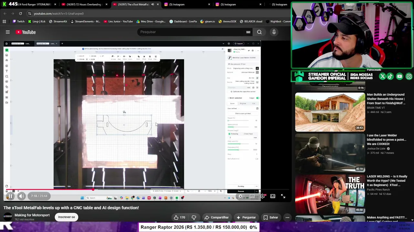Open the Dashboard - LivePix bookmark
This screenshot has height=232, width=414.
[183, 22]
